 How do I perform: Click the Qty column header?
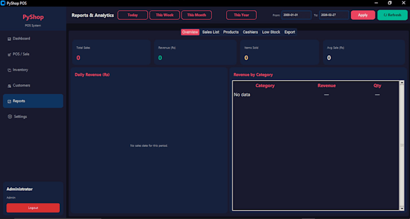(x=377, y=85)
